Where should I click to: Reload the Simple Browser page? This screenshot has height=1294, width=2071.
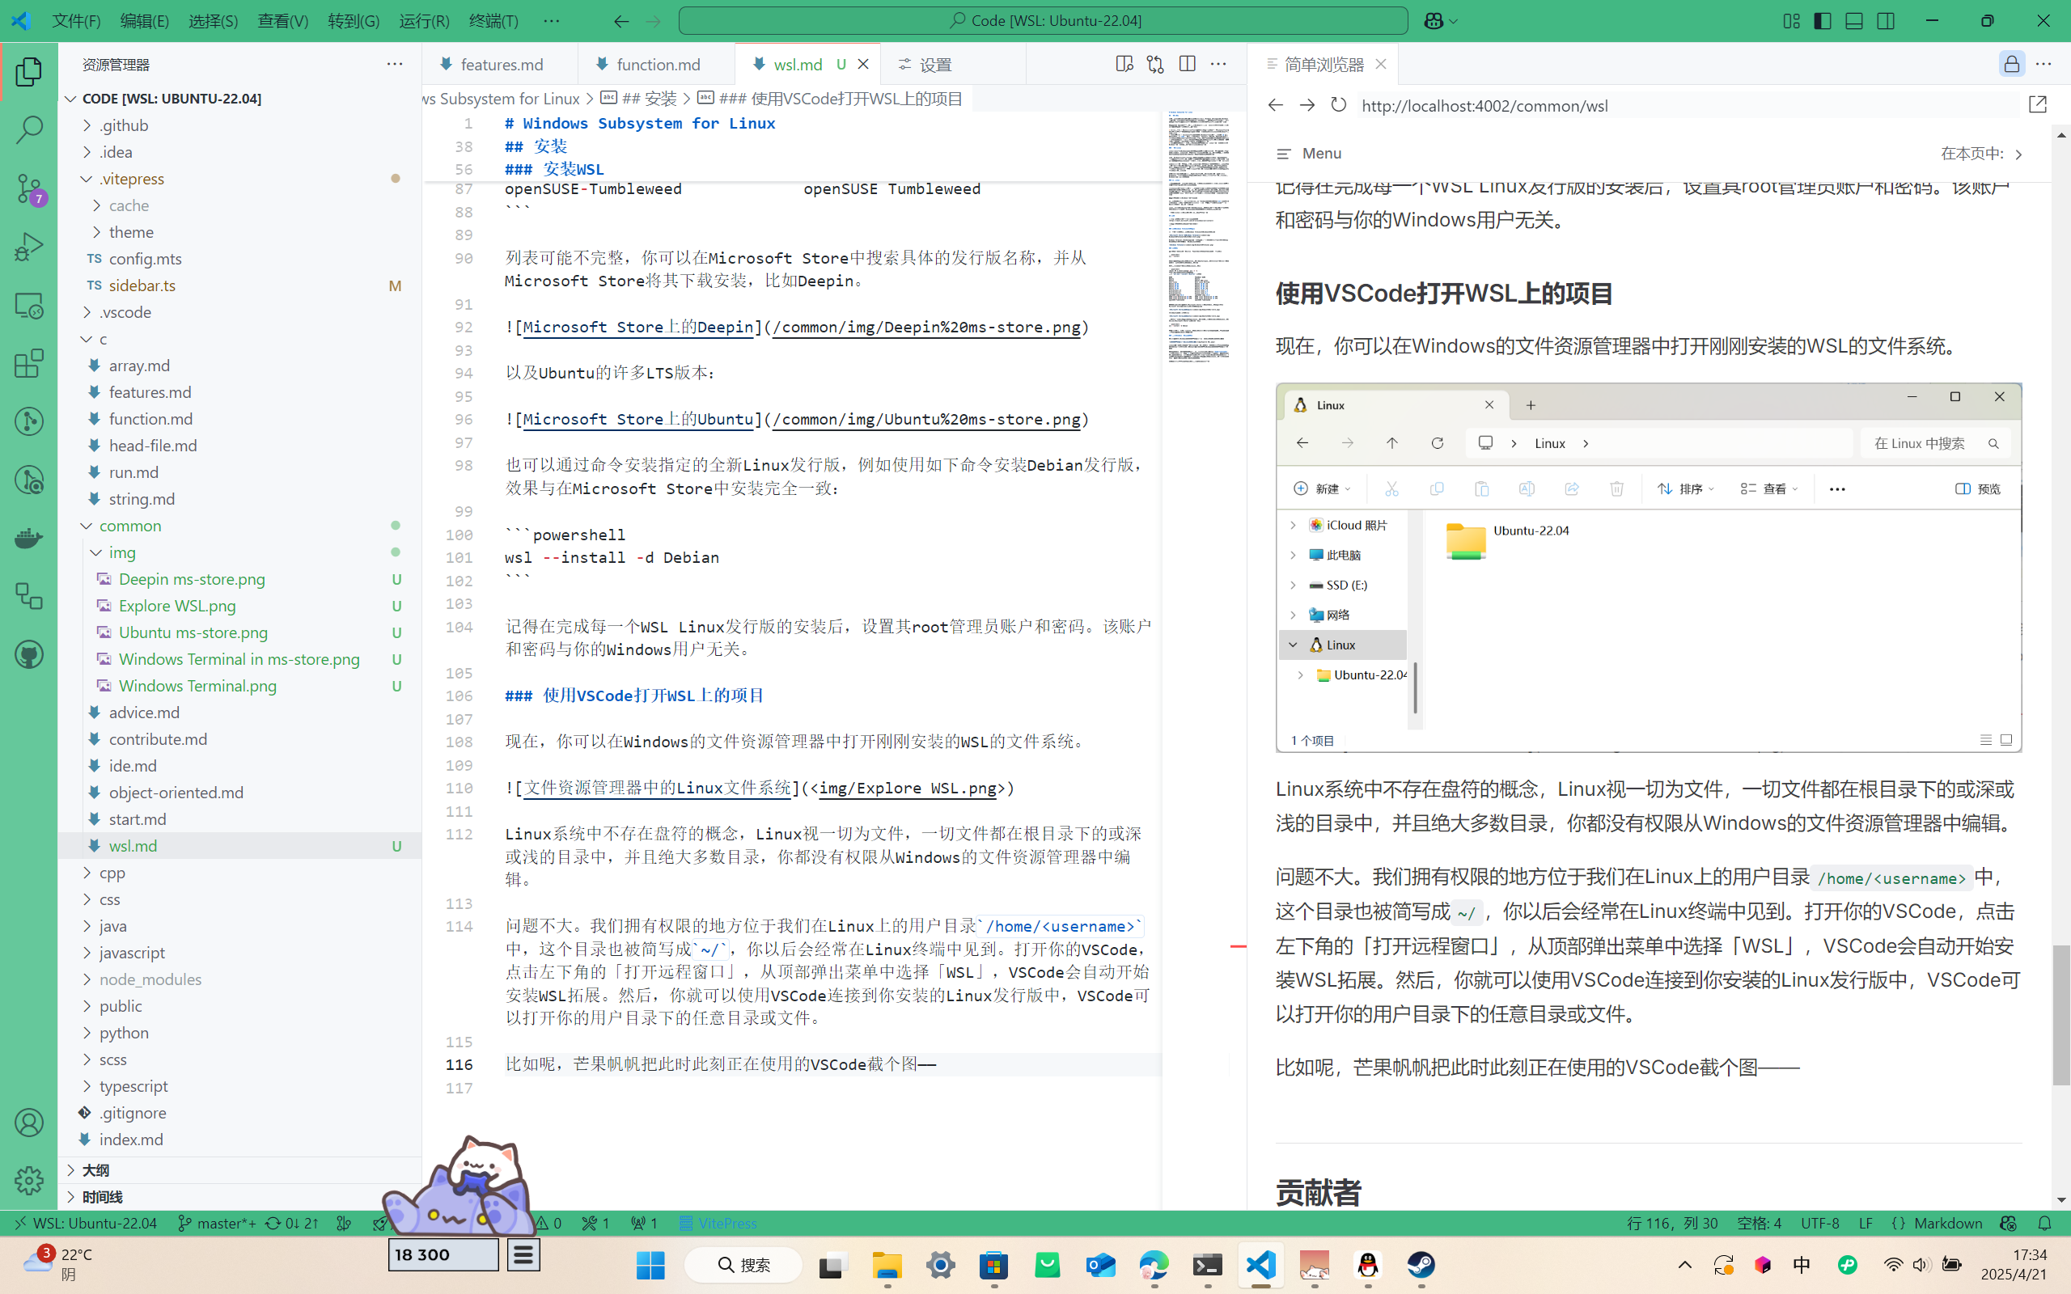1338,105
